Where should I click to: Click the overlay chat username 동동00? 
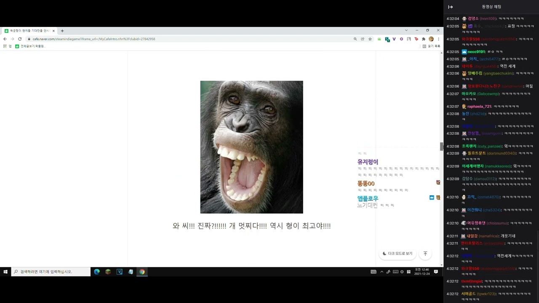pyautogui.click(x=366, y=183)
